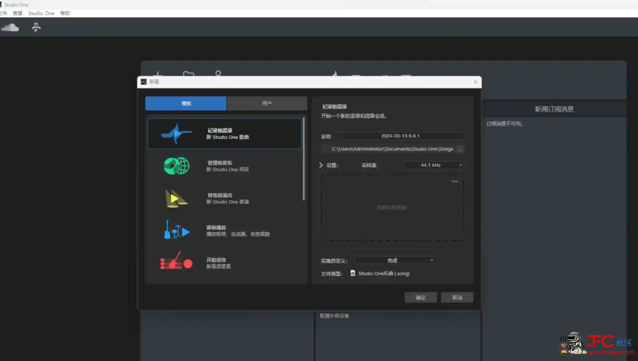Select the 管理和发布 project template
This screenshot has width=638, height=361.
point(225,166)
